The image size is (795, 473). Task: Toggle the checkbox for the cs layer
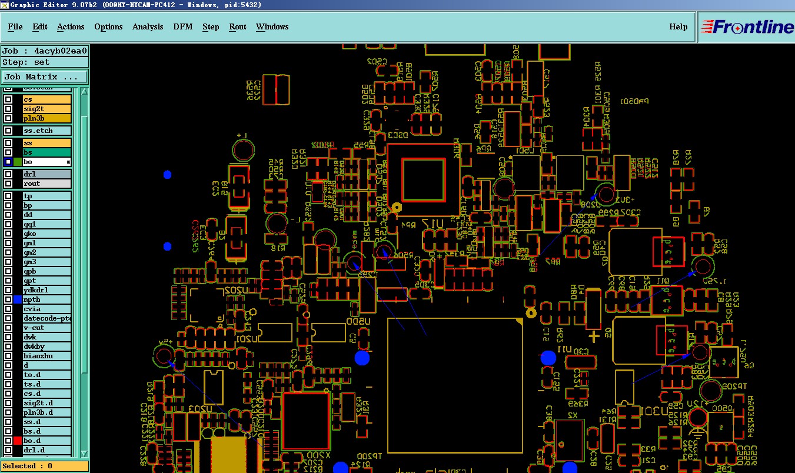click(x=8, y=99)
